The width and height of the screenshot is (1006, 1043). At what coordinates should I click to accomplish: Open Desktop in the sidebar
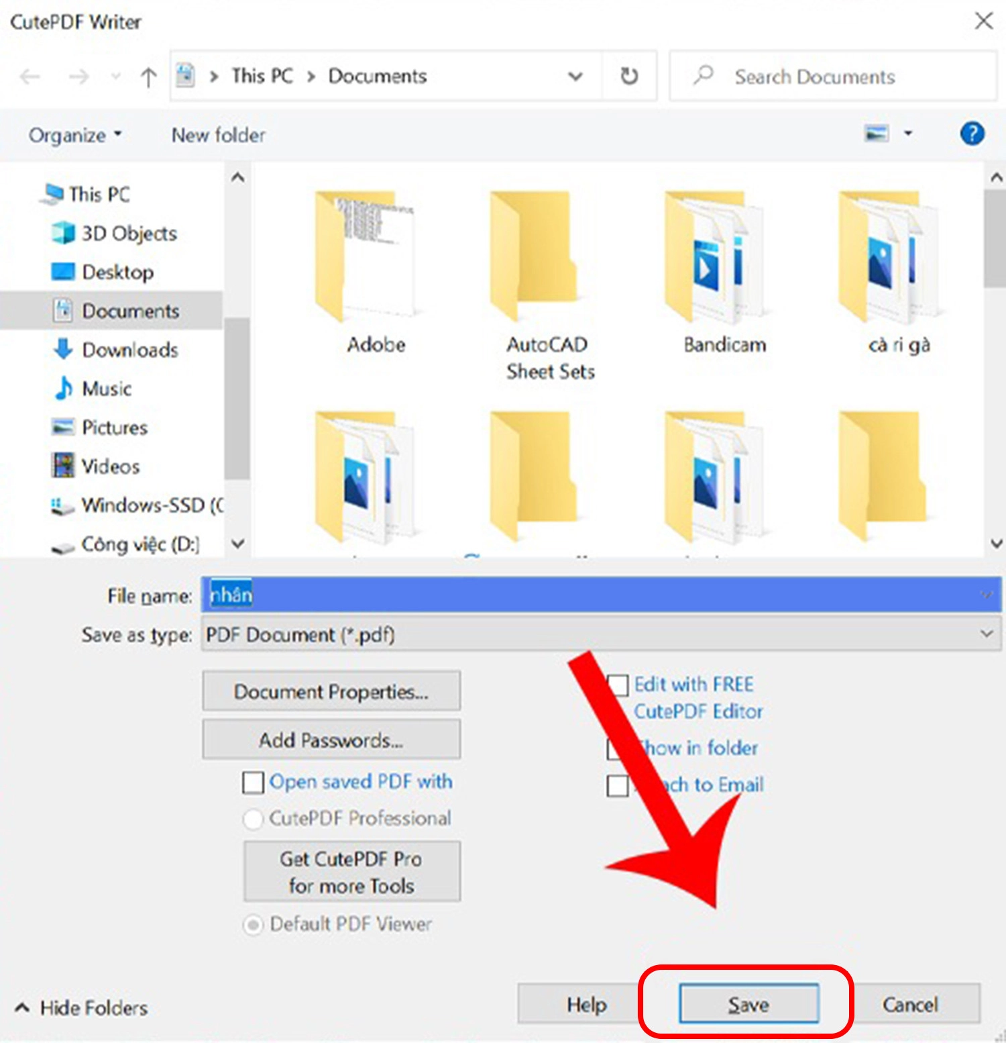(103, 272)
